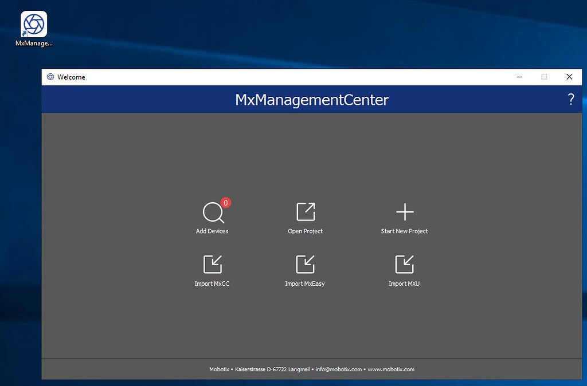Select the Import MxCC icon
This screenshot has height=386, width=587.
point(212,264)
